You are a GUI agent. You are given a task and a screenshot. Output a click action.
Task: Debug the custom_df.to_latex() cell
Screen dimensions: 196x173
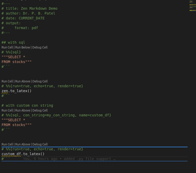tap(40, 144)
